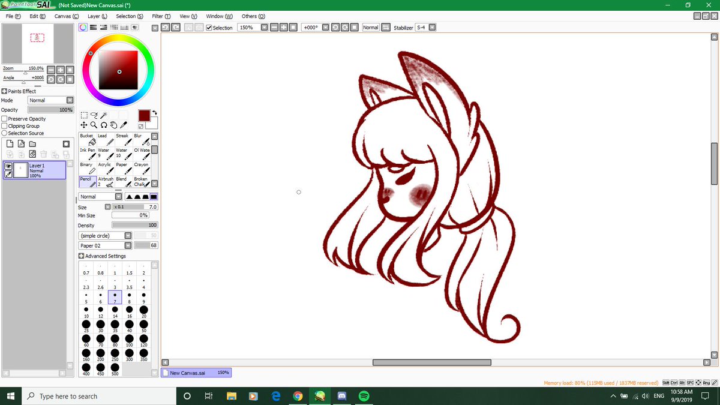Click the Windows search box

coord(99,396)
